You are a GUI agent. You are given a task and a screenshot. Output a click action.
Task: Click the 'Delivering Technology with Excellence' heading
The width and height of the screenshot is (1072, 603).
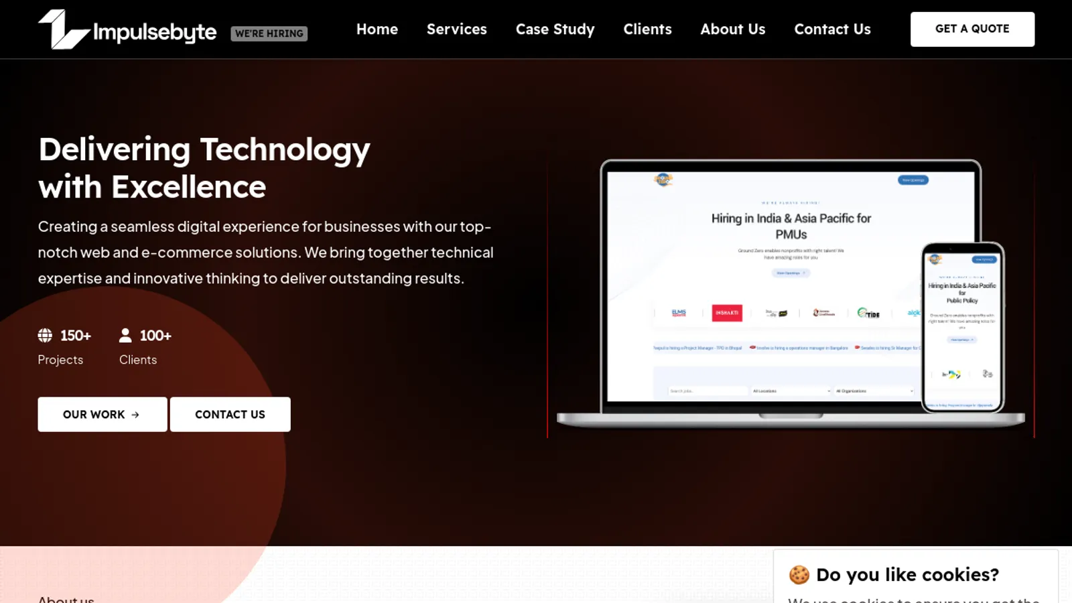[x=204, y=167]
